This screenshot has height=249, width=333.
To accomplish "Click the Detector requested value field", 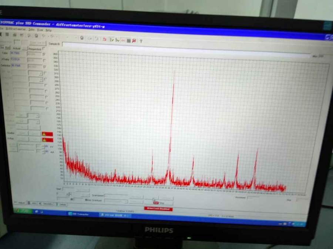I will tap(35, 66).
